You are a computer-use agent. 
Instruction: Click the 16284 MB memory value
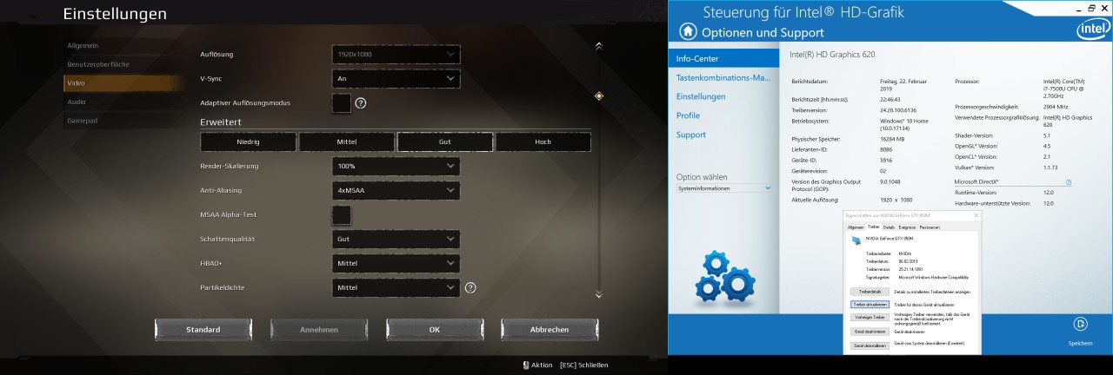[893, 139]
